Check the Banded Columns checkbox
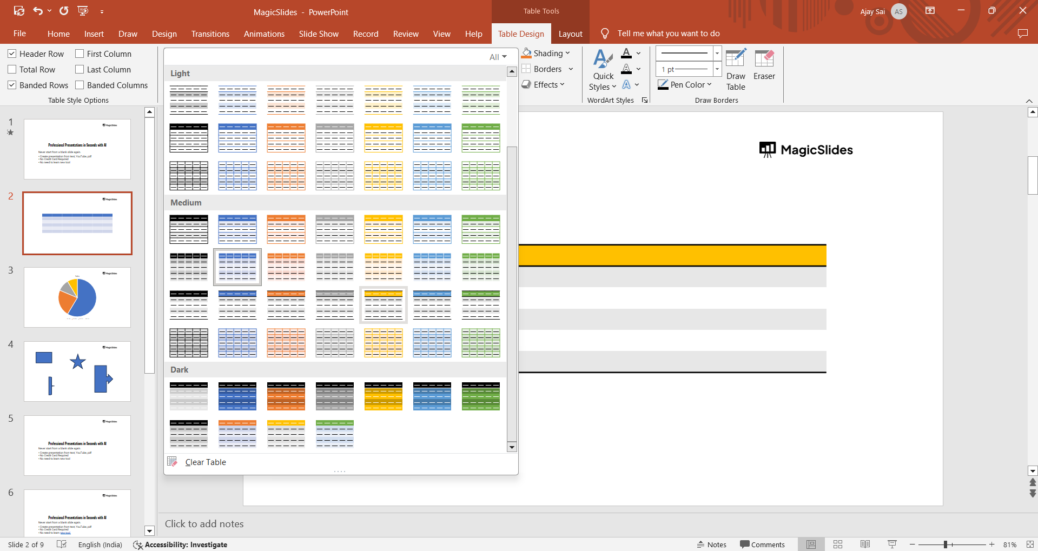 [x=80, y=85]
